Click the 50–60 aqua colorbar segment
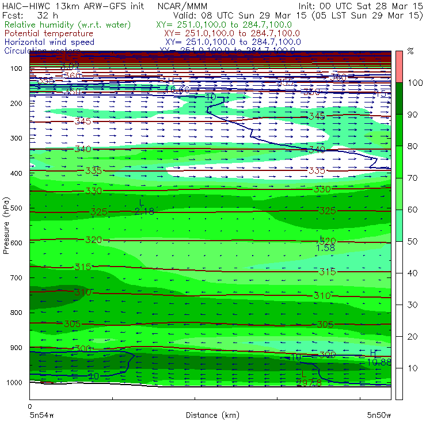426x426 pixels. (x=399, y=225)
